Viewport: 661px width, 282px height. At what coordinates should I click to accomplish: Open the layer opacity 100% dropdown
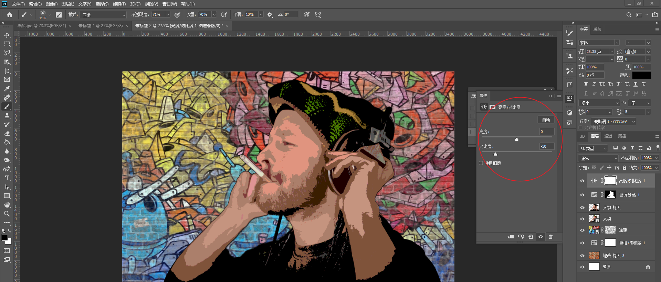pos(657,158)
